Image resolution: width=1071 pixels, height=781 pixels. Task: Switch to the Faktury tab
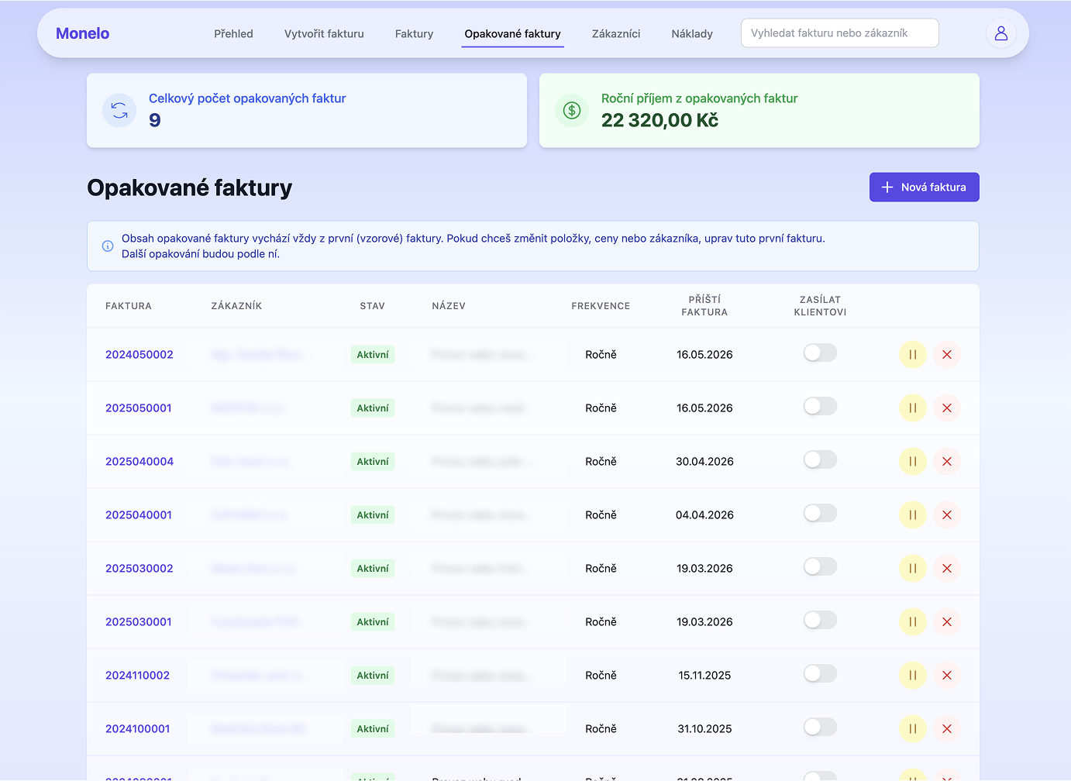click(414, 34)
